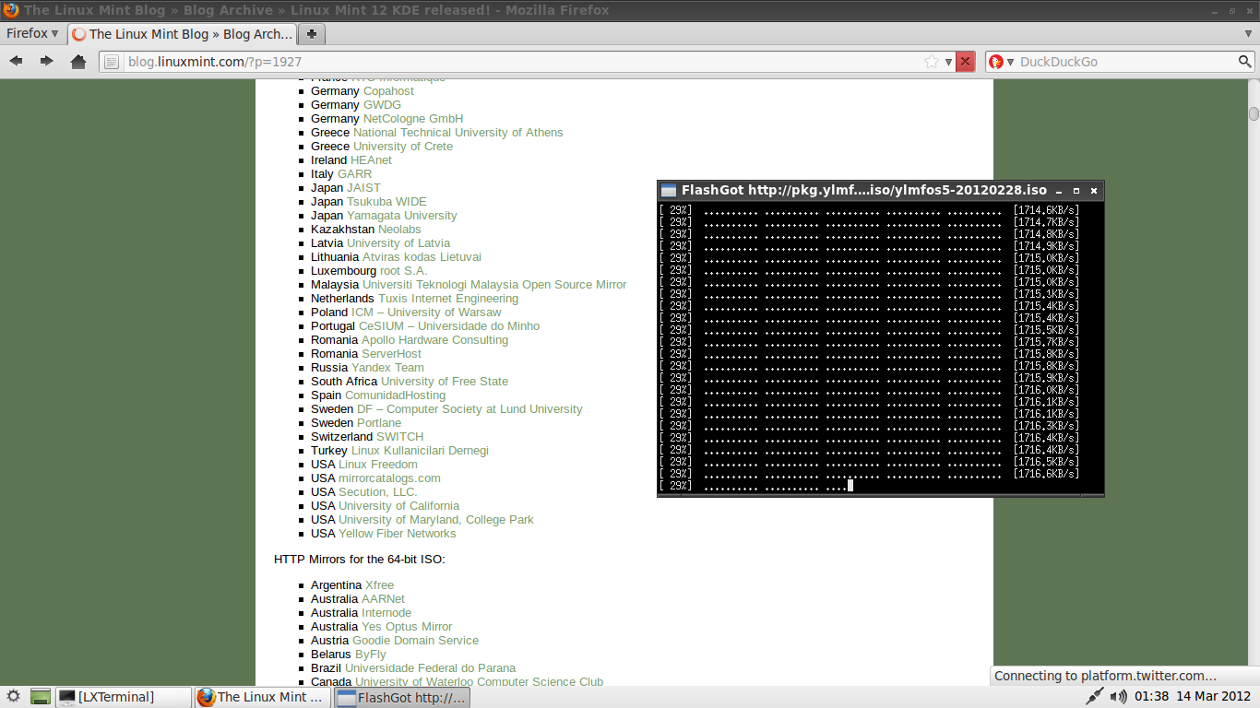Start search with the magnifier icon
Image resolution: width=1260 pixels, height=708 pixels.
[x=1245, y=62]
